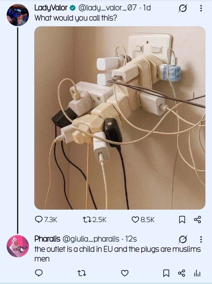Open the @lady_valor_07 handle link
212x284 pixels.
[x=108, y=8]
